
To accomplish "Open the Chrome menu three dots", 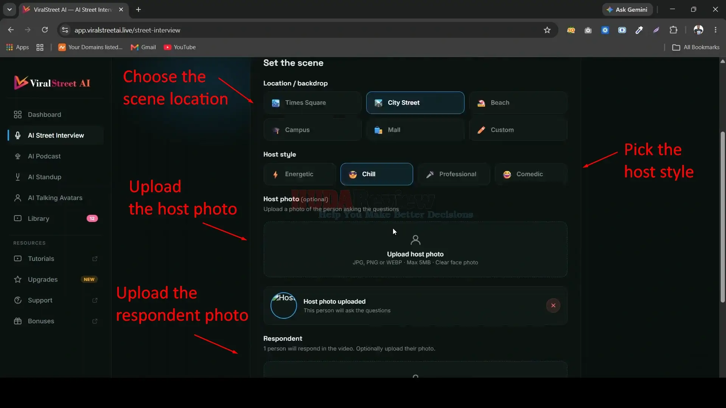I will pyautogui.click(x=715, y=30).
